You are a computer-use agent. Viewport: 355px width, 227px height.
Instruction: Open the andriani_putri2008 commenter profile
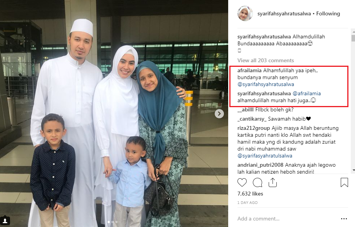coord(260,165)
